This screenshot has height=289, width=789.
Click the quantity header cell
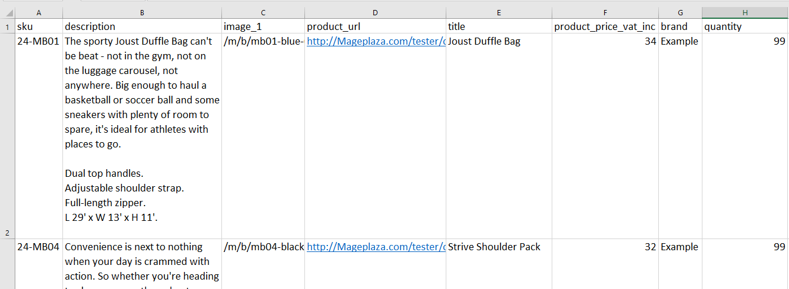pos(745,26)
